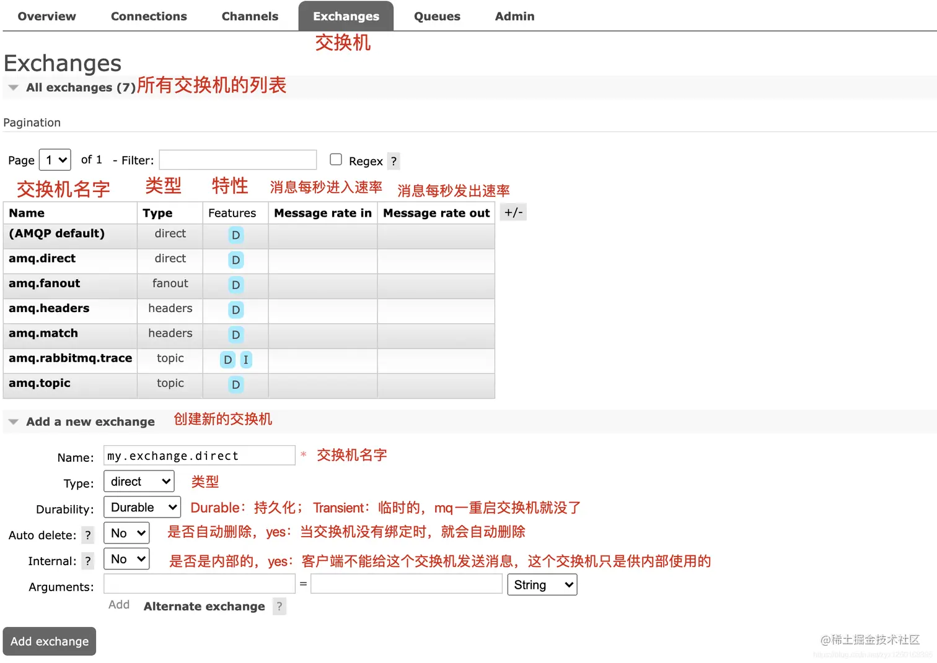937x663 pixels.
Task: Open the amq.match exchange
Action: click(43, 333)
